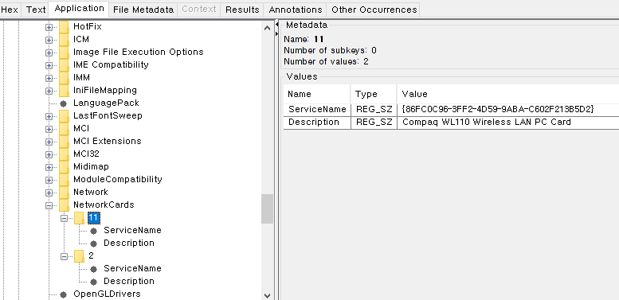Click the Value column header
The width and height of the screenshot is (619, 300).
[x=508, y=94]
